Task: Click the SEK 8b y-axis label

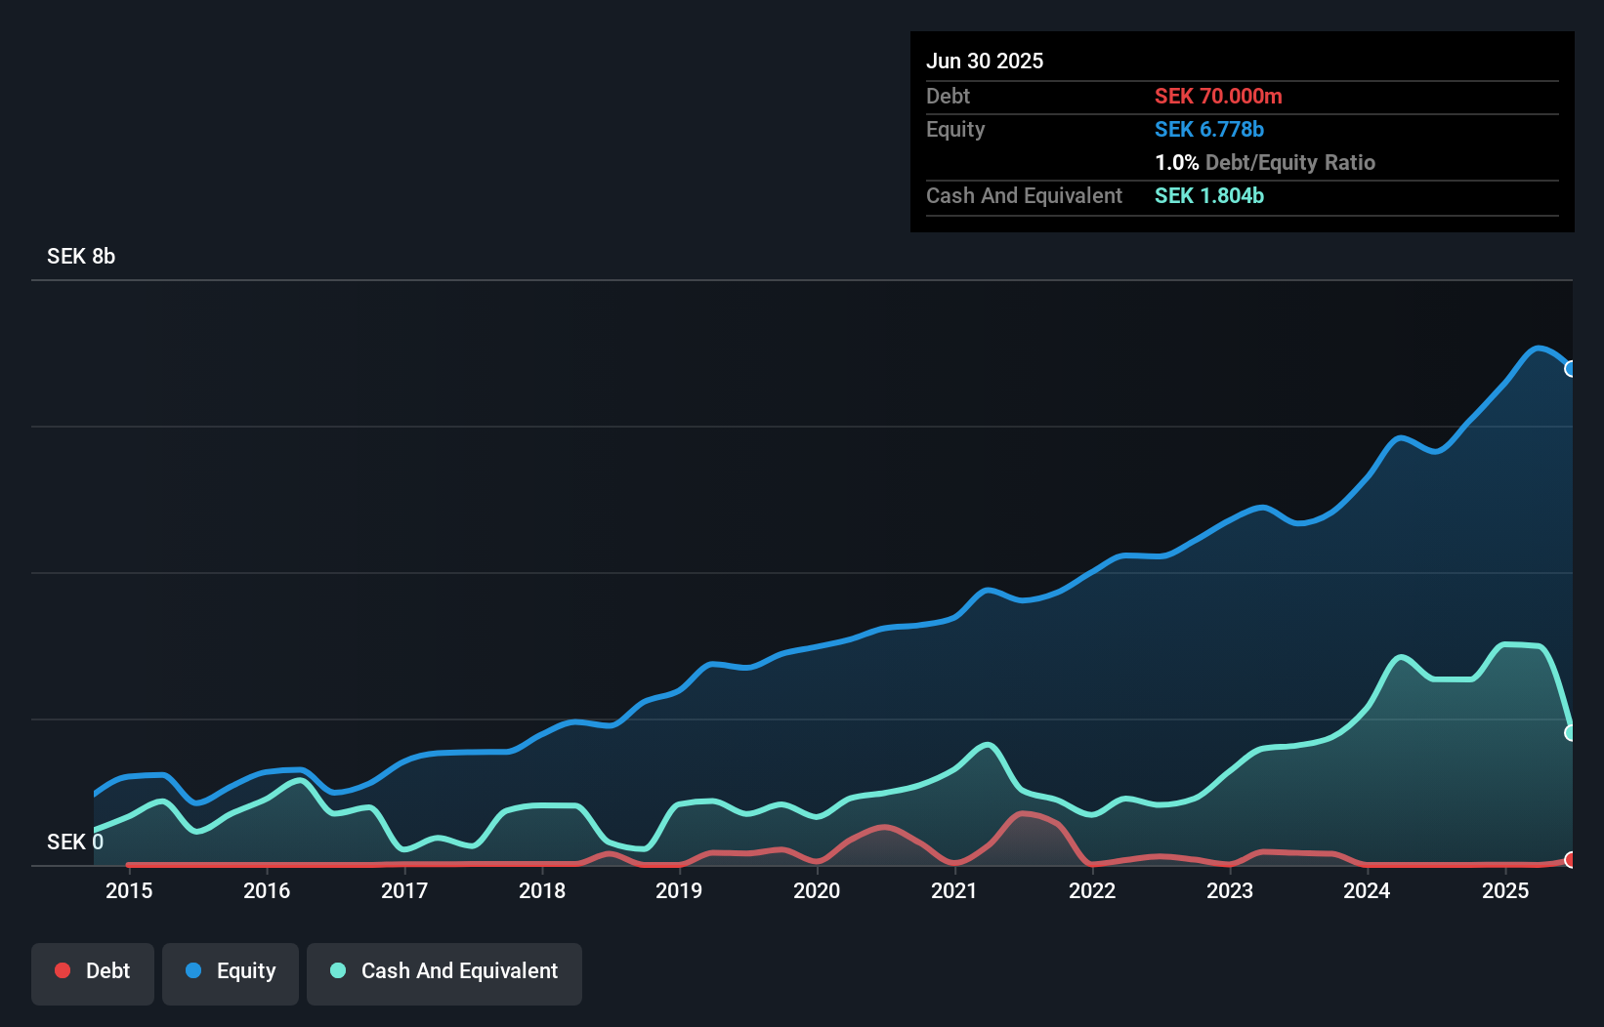Action: [x=81, y=256]
